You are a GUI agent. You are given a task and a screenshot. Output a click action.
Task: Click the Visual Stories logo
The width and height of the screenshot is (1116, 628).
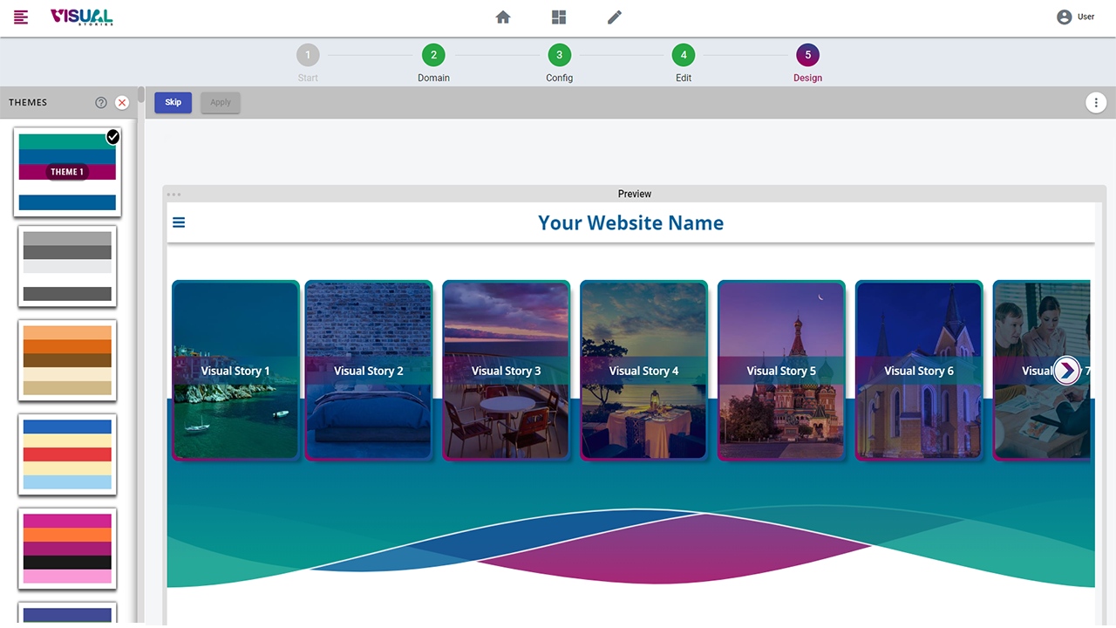click(82, 17)
